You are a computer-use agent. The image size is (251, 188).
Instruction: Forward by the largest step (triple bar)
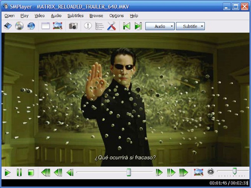(183, 173)
